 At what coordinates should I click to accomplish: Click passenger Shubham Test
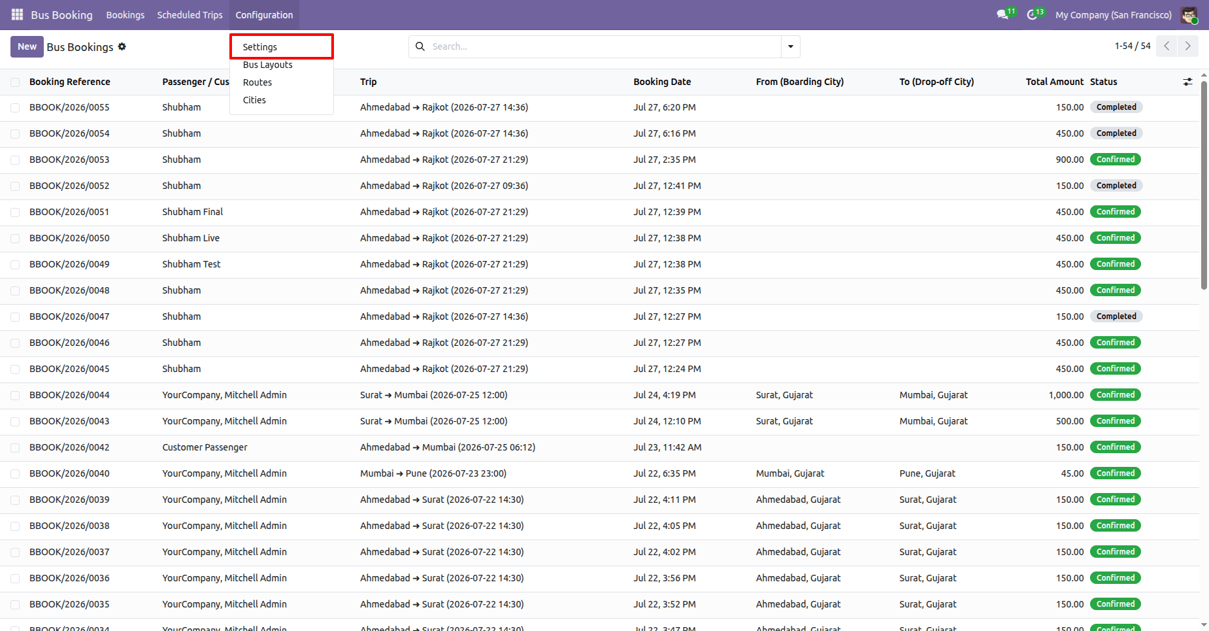click(191, 264)
